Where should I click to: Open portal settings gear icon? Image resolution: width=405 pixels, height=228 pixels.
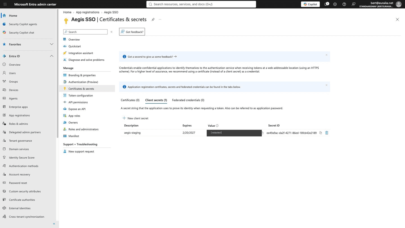[x=335, y=4]
